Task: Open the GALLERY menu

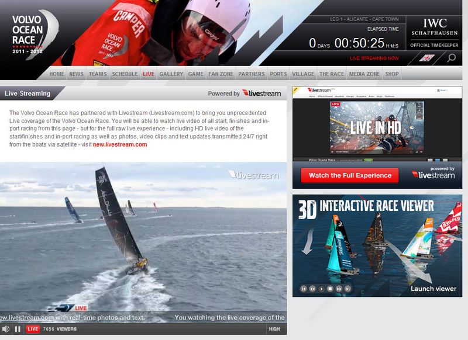Action: pos(171,74)
